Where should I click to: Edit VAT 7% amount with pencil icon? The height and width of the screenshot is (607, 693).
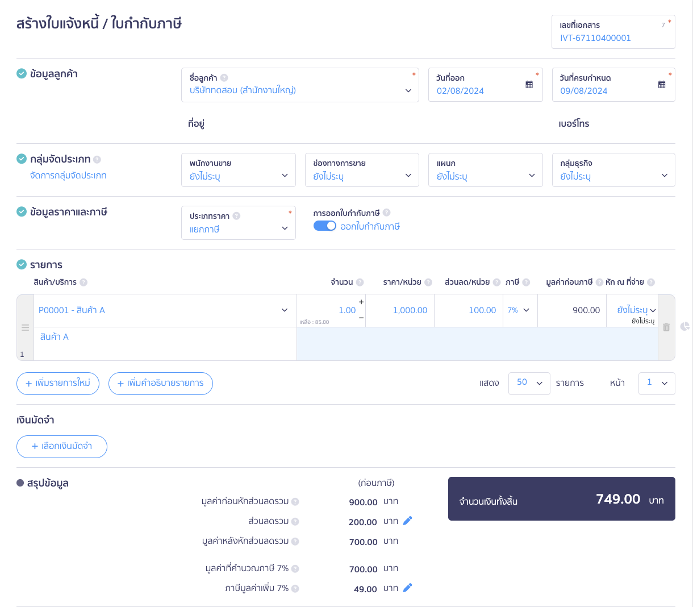click(x=407, y=588)
